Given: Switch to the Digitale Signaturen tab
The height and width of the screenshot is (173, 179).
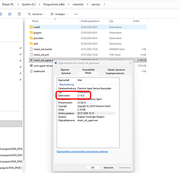Looking at the screenshot, I should pyautogui.click(x=116, y=70).
